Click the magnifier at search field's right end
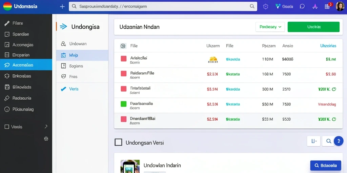 pyautogui.click(x=252, y=6)
